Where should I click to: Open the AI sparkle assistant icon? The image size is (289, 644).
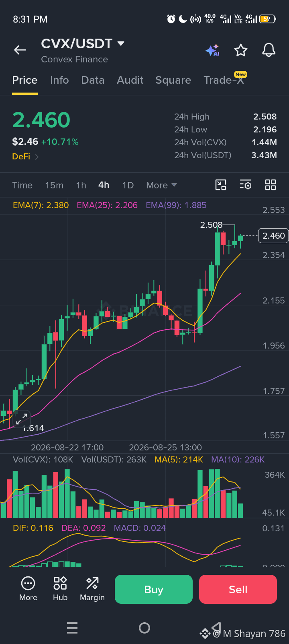tap(212, 50)
